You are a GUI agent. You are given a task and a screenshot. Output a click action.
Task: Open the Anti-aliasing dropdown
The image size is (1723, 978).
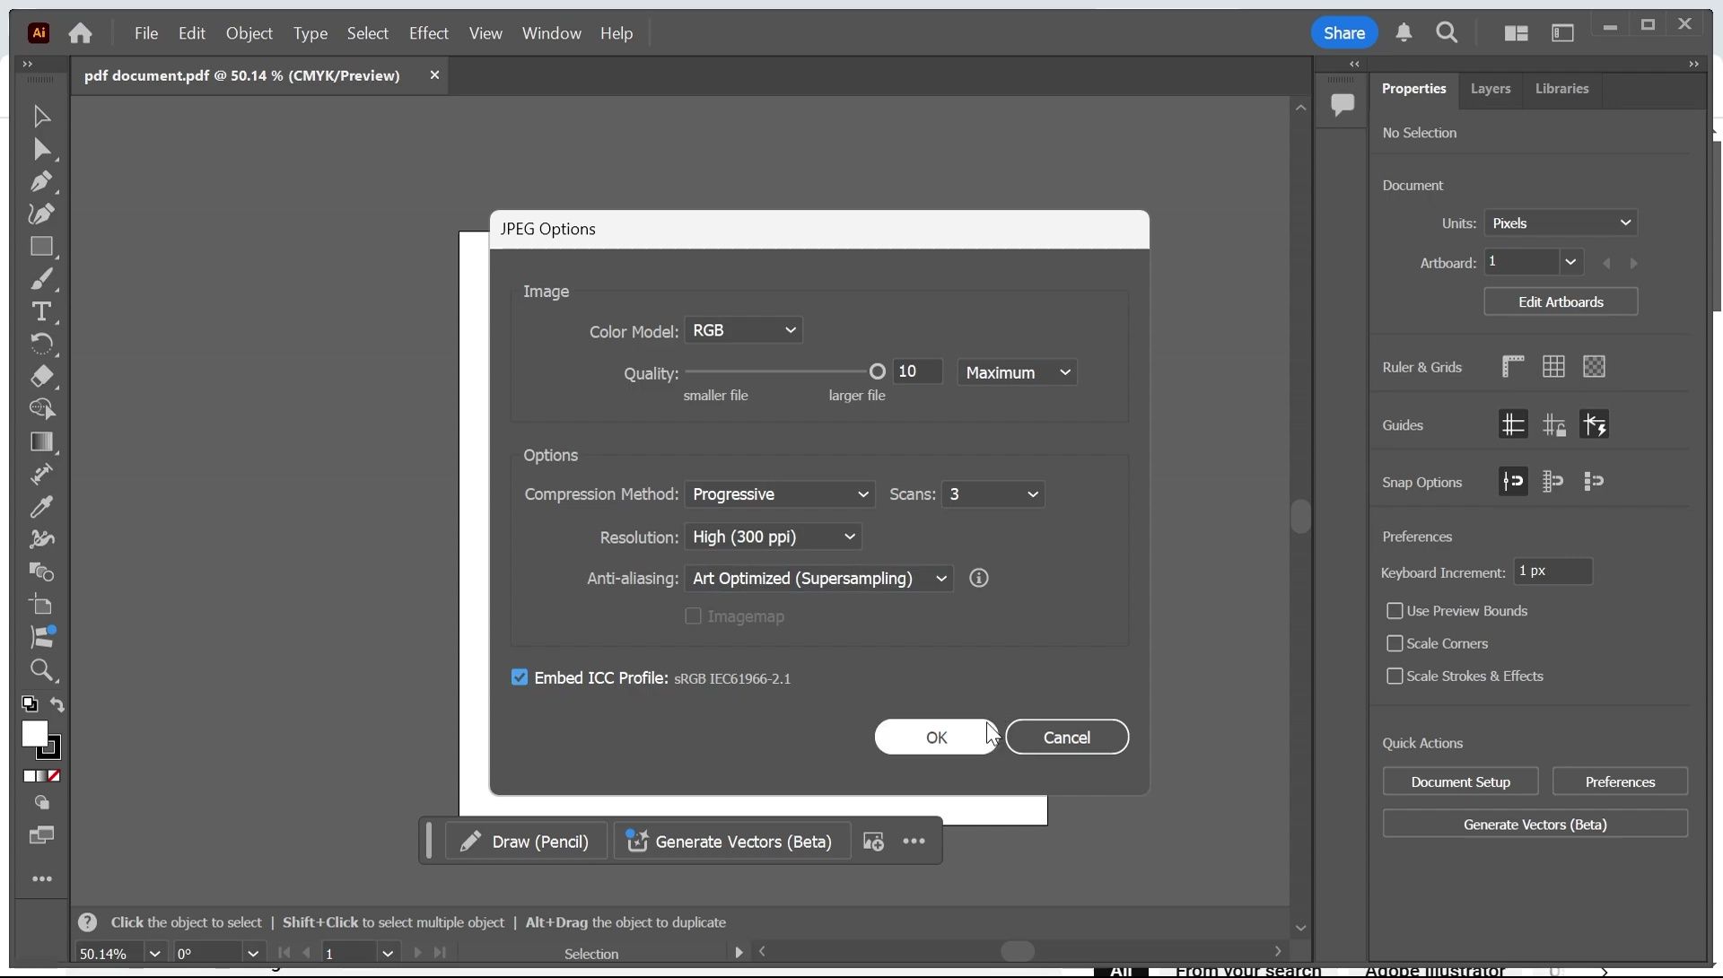click(x=818, y=579)
